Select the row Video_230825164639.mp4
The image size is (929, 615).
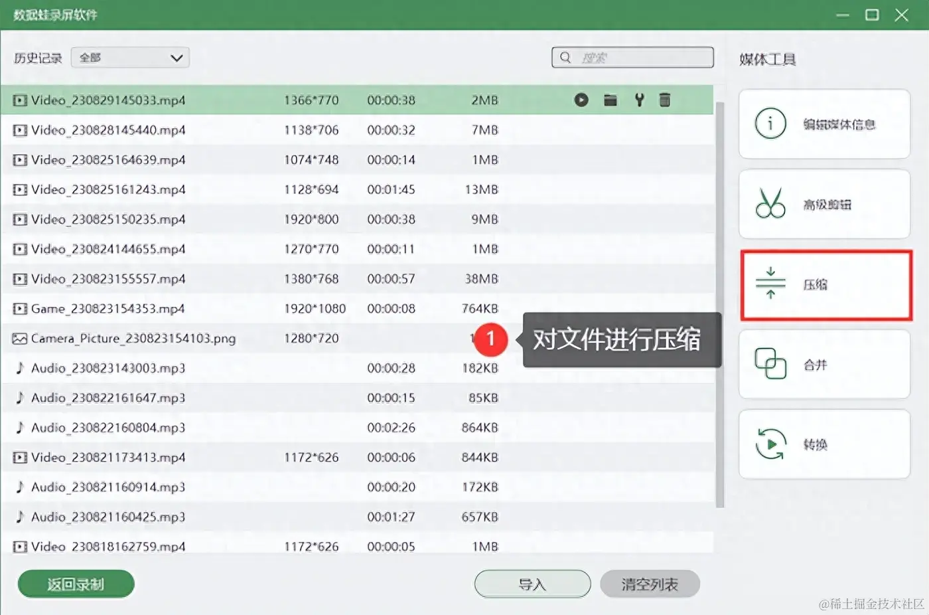(357, 160)
